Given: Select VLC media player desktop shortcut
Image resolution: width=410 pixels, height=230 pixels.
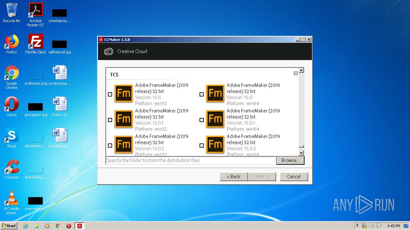Looking at the screenshot, I should pyautogui.click(x=12, y=203).
